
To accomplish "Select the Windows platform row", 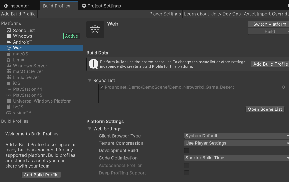I will [x=41, y=36].
